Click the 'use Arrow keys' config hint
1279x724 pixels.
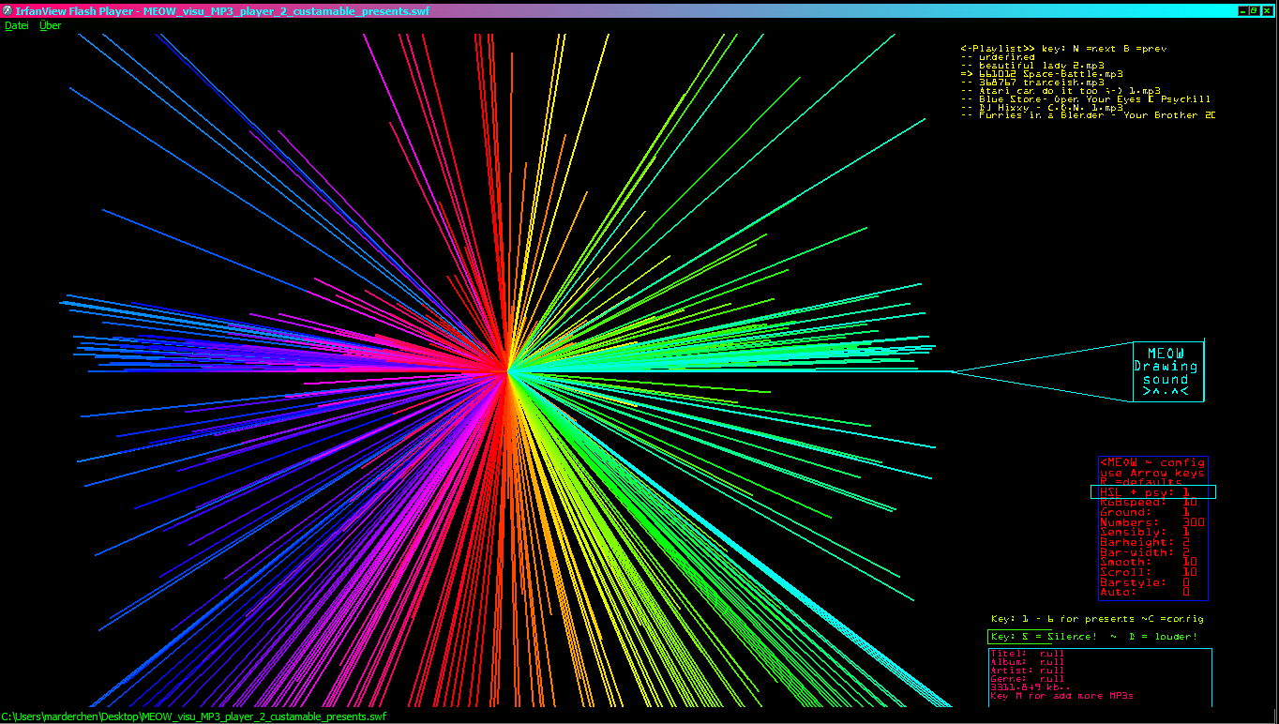(x=1152, y=473)
